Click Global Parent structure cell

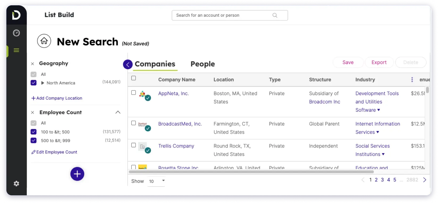[x=324, y=124]
